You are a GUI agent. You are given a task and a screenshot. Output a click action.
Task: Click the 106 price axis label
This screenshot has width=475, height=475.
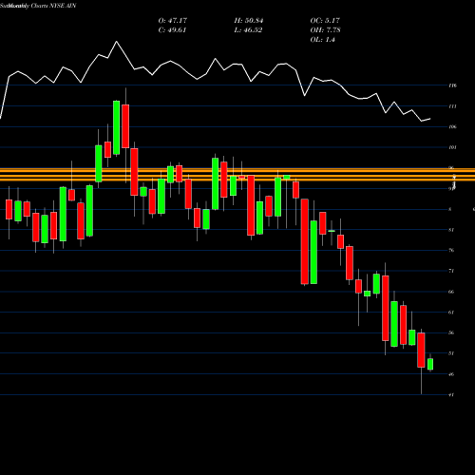coord(452,127)
